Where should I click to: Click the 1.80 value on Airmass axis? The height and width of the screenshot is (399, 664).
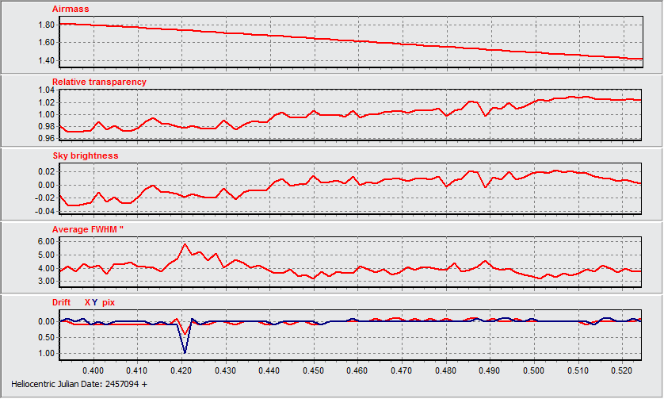click(46, 25)
